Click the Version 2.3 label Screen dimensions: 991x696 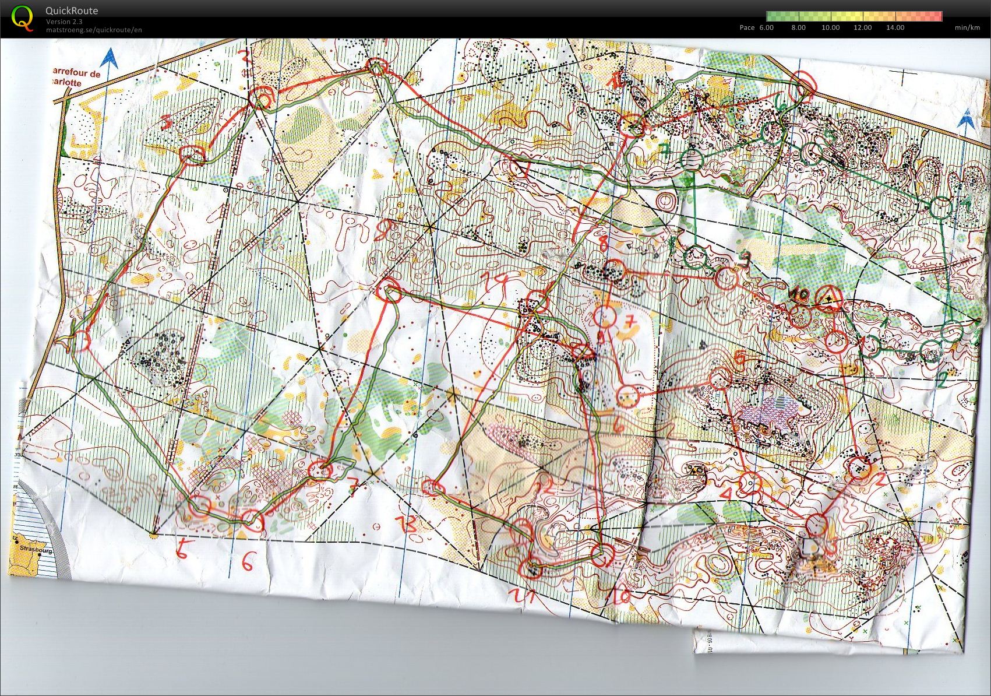tap(64, 22)
